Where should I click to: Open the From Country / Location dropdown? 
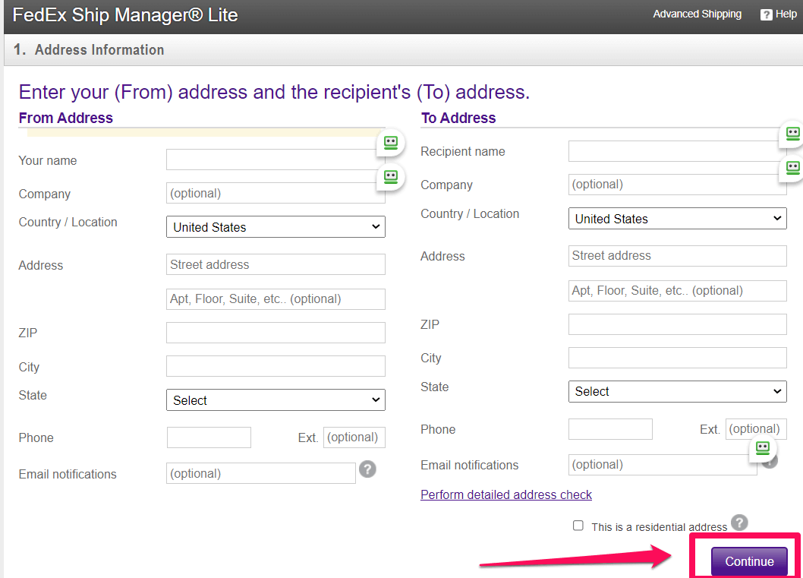[276, 227]
